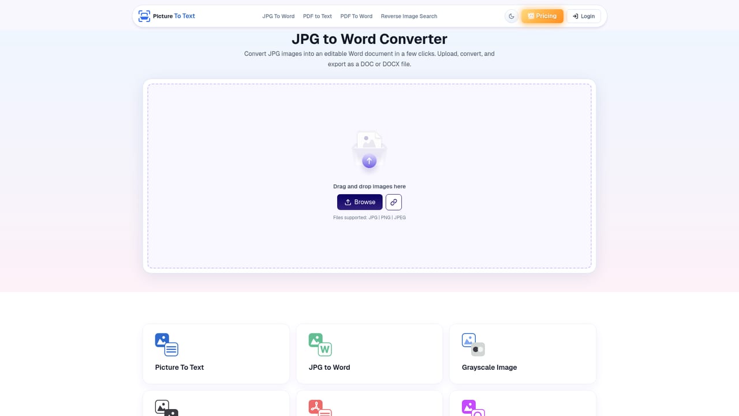Click the purple upload arrow icon
Viewport: 739px width, 416px height.
369,161
